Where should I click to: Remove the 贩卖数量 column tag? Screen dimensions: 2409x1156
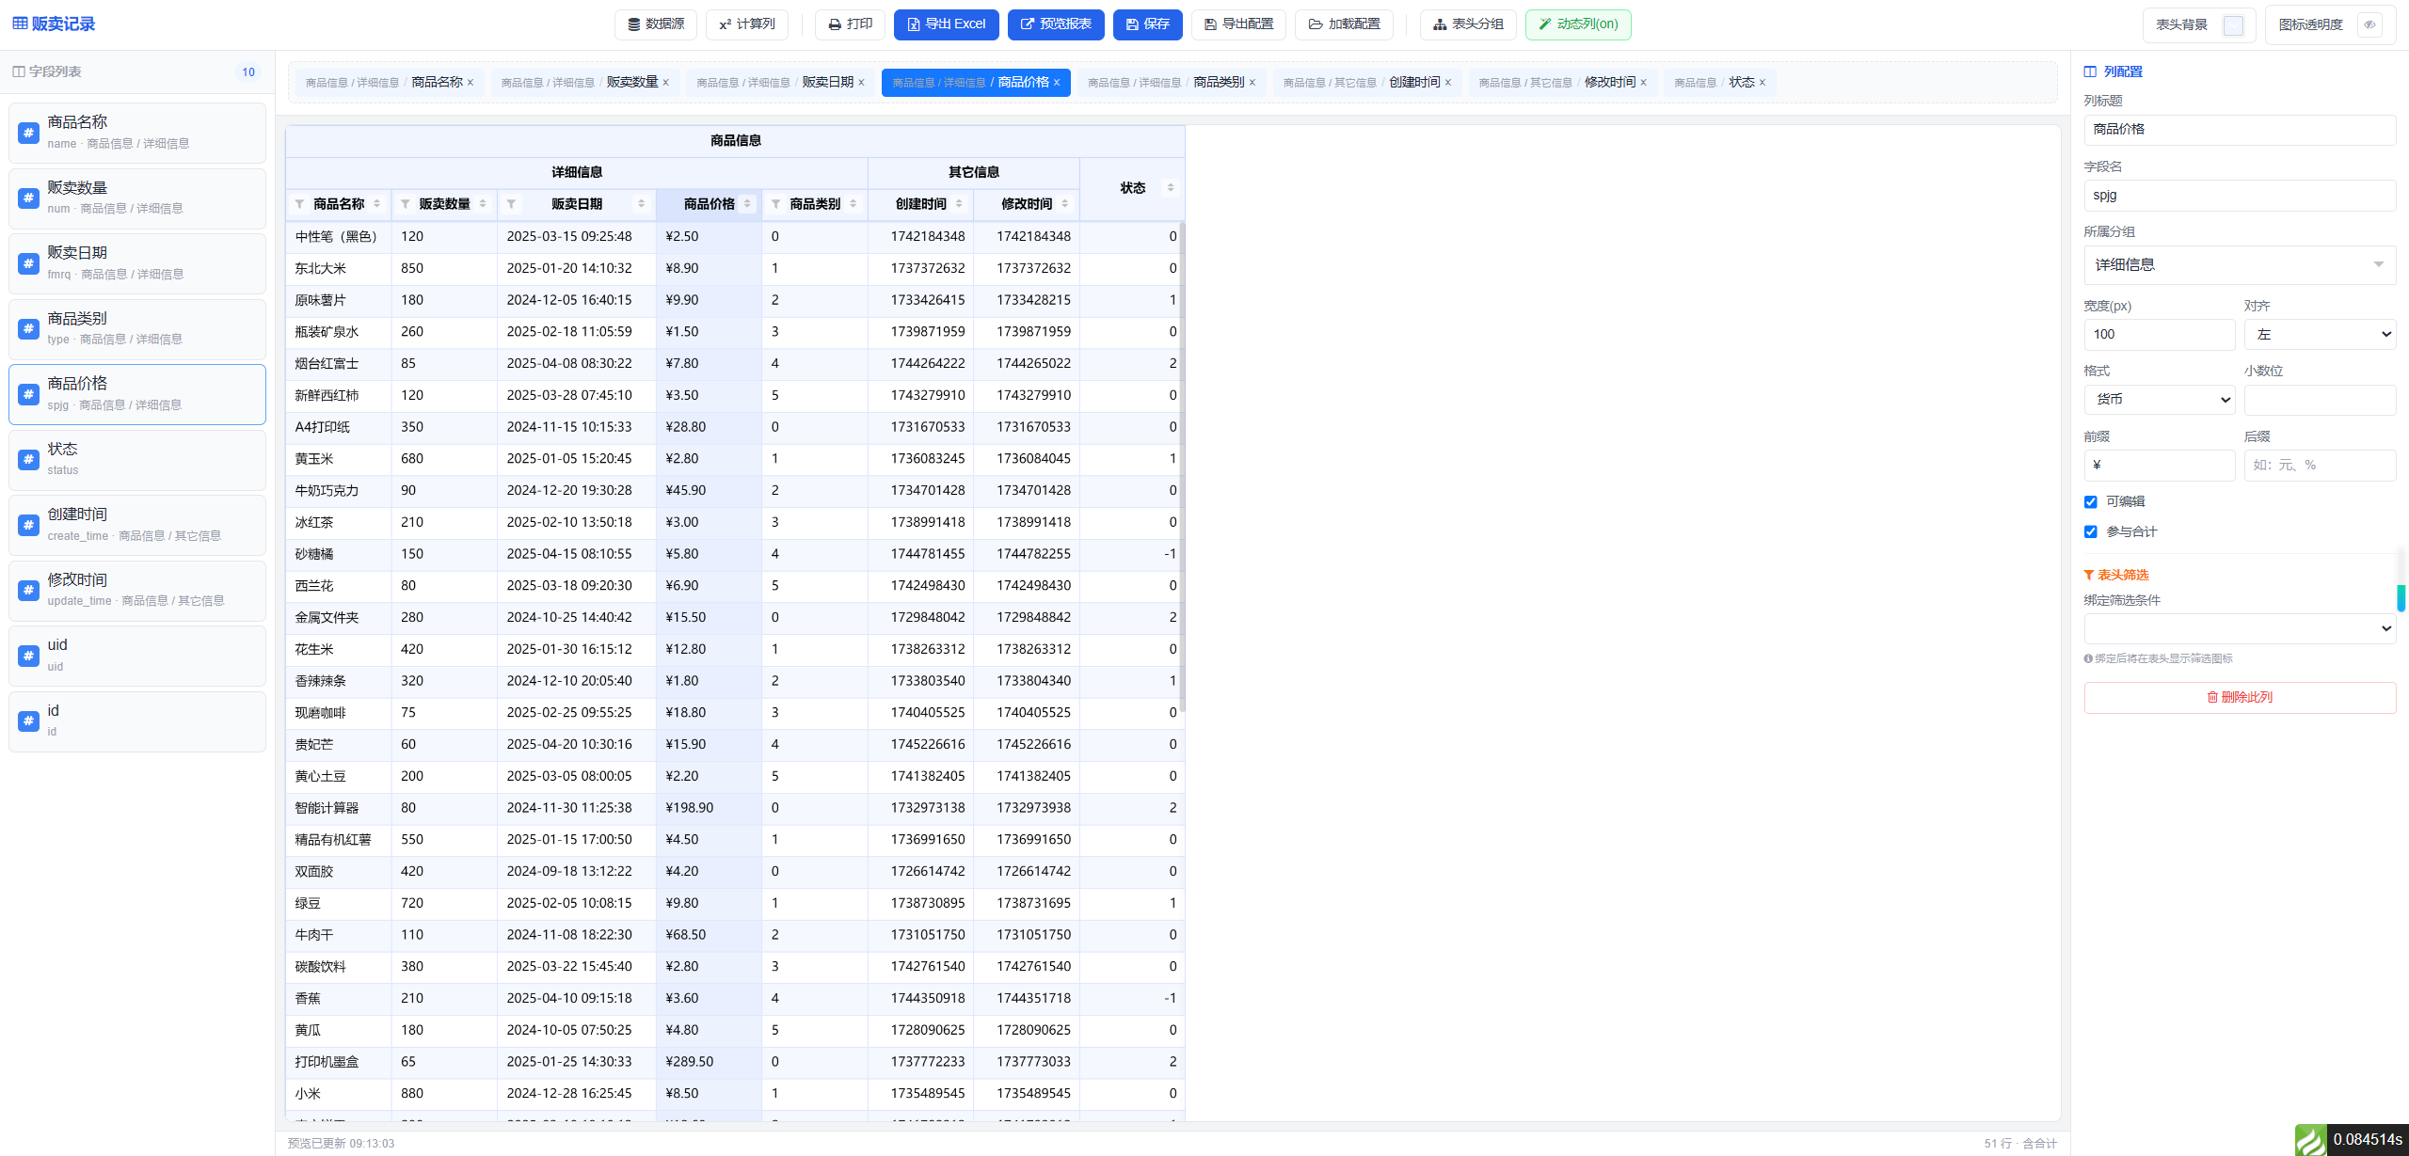coord(666,83)
